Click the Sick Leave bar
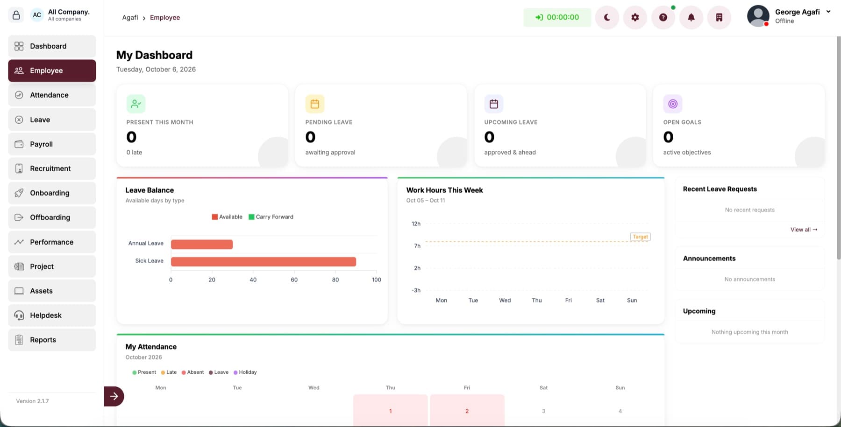The image size is (841, 427). (x=264, y=262)
